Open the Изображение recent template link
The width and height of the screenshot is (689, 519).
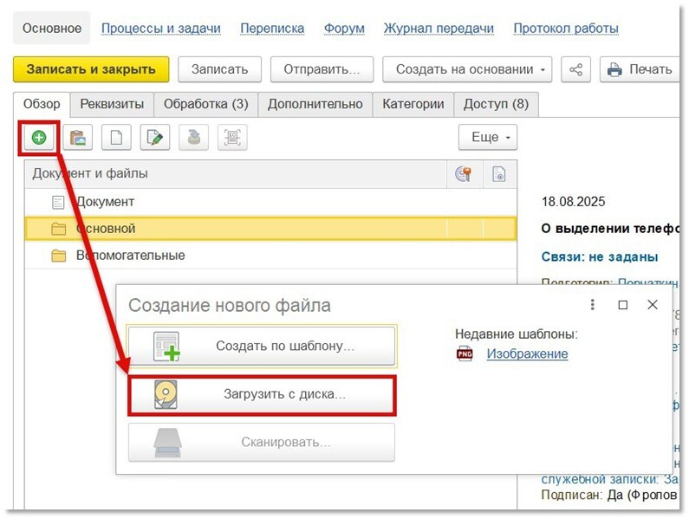[527, 354]
